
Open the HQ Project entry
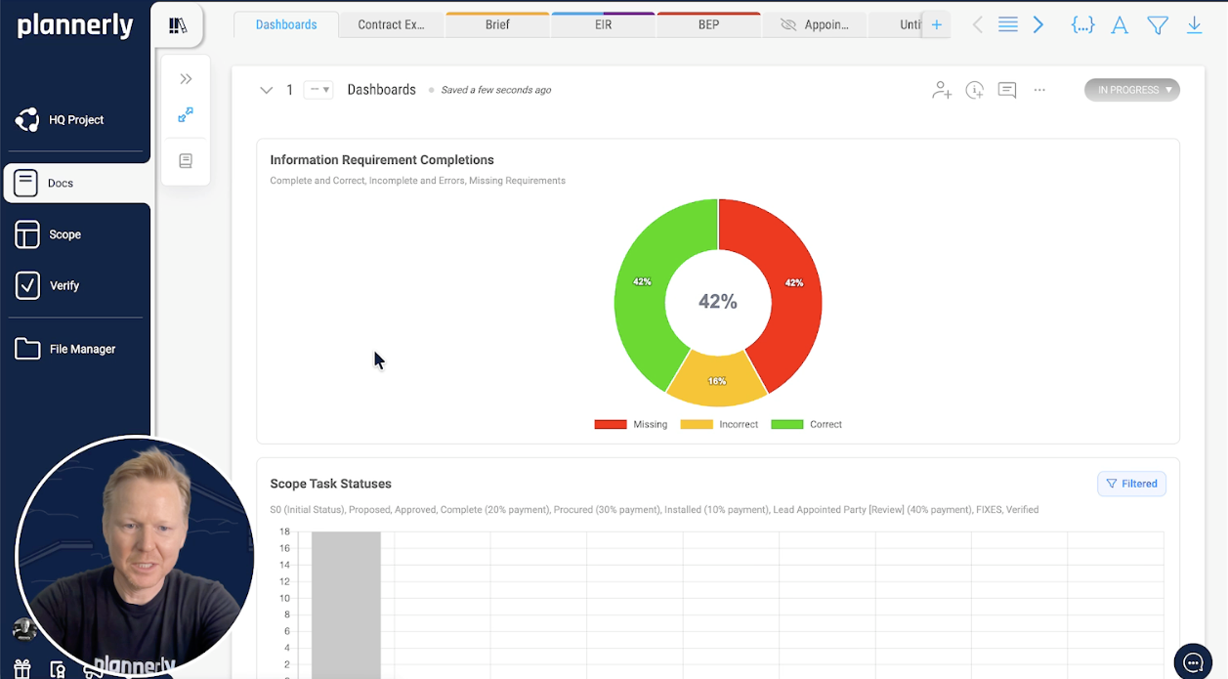(x=74, y=120)
